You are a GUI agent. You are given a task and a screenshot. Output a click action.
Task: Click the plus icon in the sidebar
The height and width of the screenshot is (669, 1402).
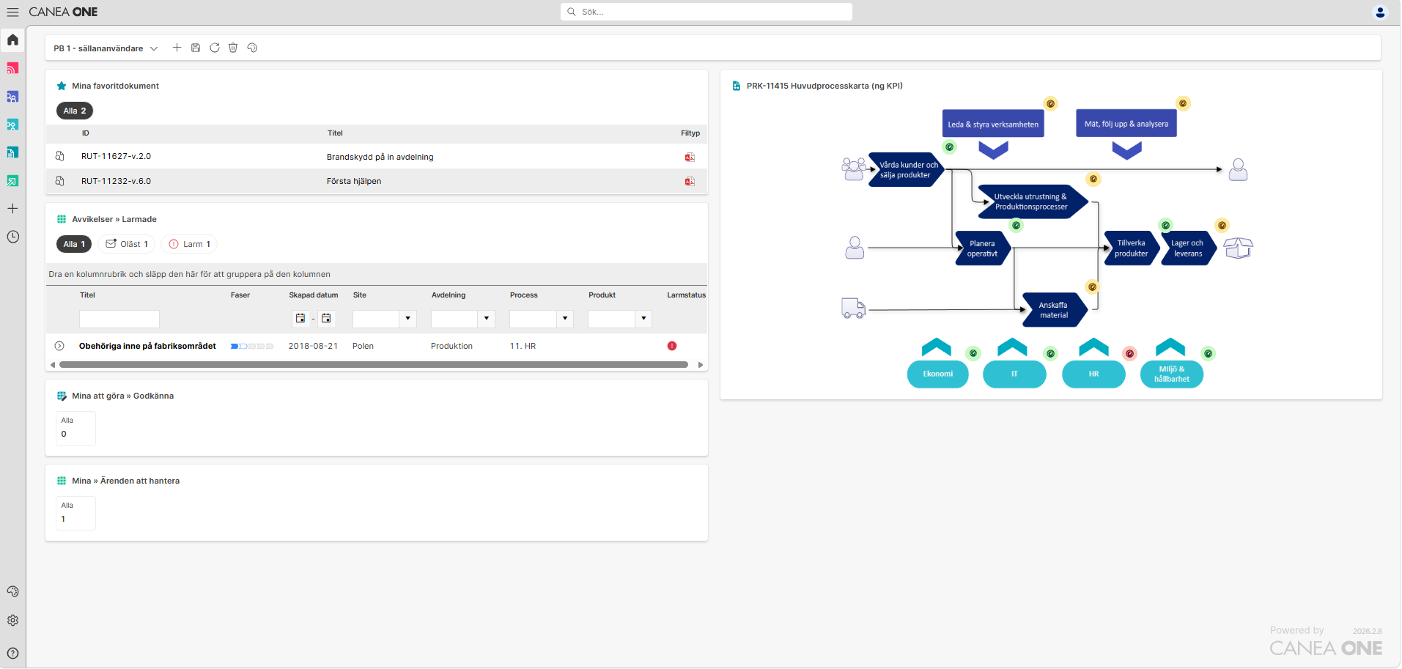tap(12, 209)
